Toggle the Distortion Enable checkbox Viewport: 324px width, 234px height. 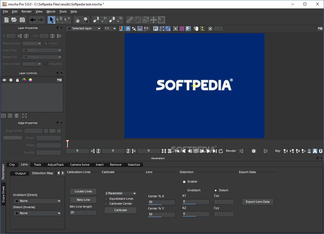tap(184, 182)
